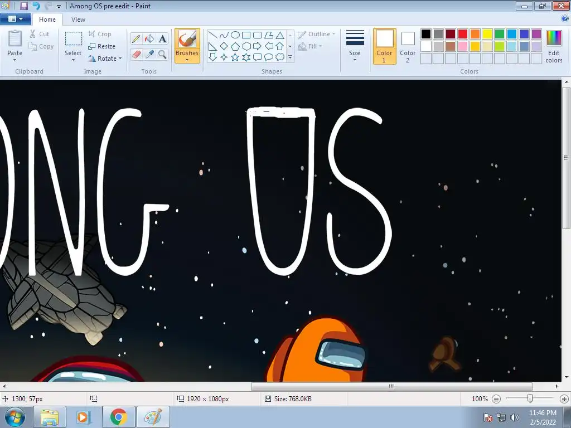
Task: Open Google Chrome from the taskbar
Action: [x=119, y=417]
